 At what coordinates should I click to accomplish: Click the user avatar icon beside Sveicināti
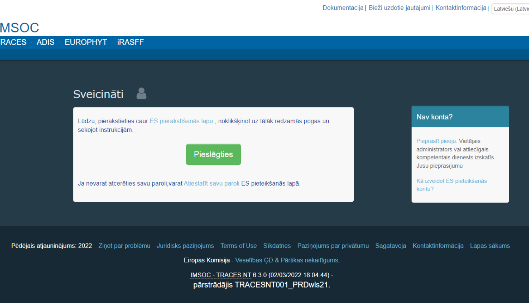pos(141,94)
